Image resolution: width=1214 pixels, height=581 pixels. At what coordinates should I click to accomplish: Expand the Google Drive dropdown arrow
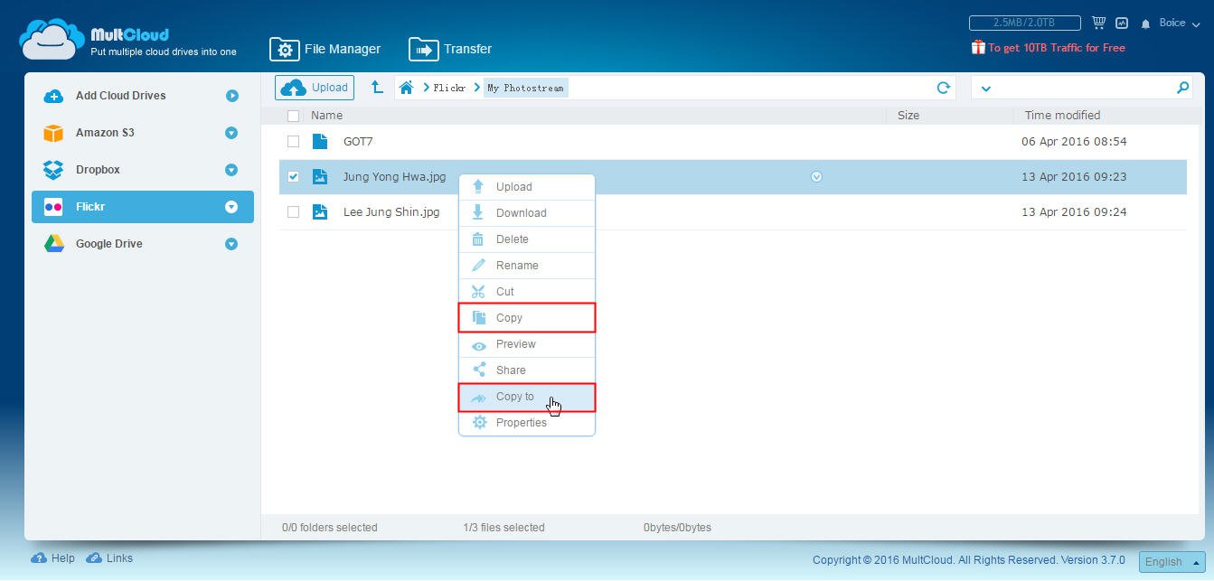[x=231, y=244]
